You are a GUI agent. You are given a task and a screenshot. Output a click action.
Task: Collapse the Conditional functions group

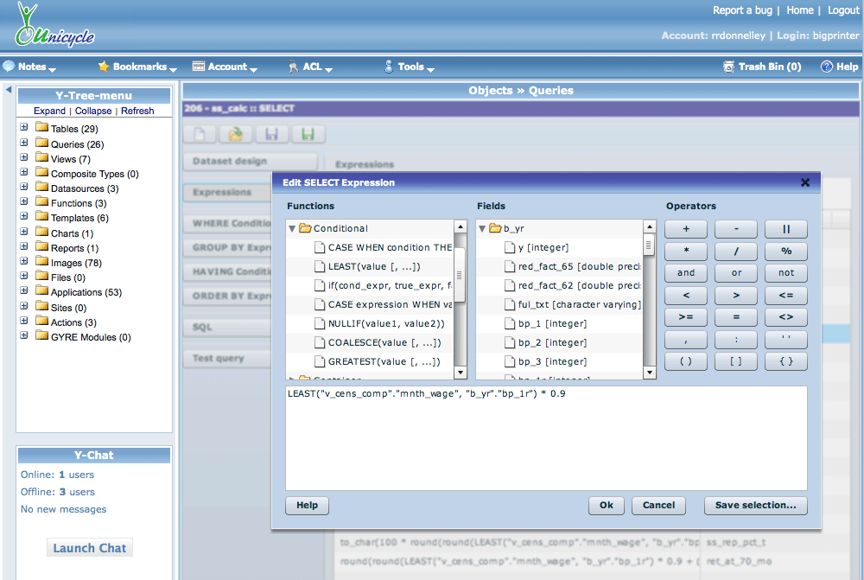[293, 229]
